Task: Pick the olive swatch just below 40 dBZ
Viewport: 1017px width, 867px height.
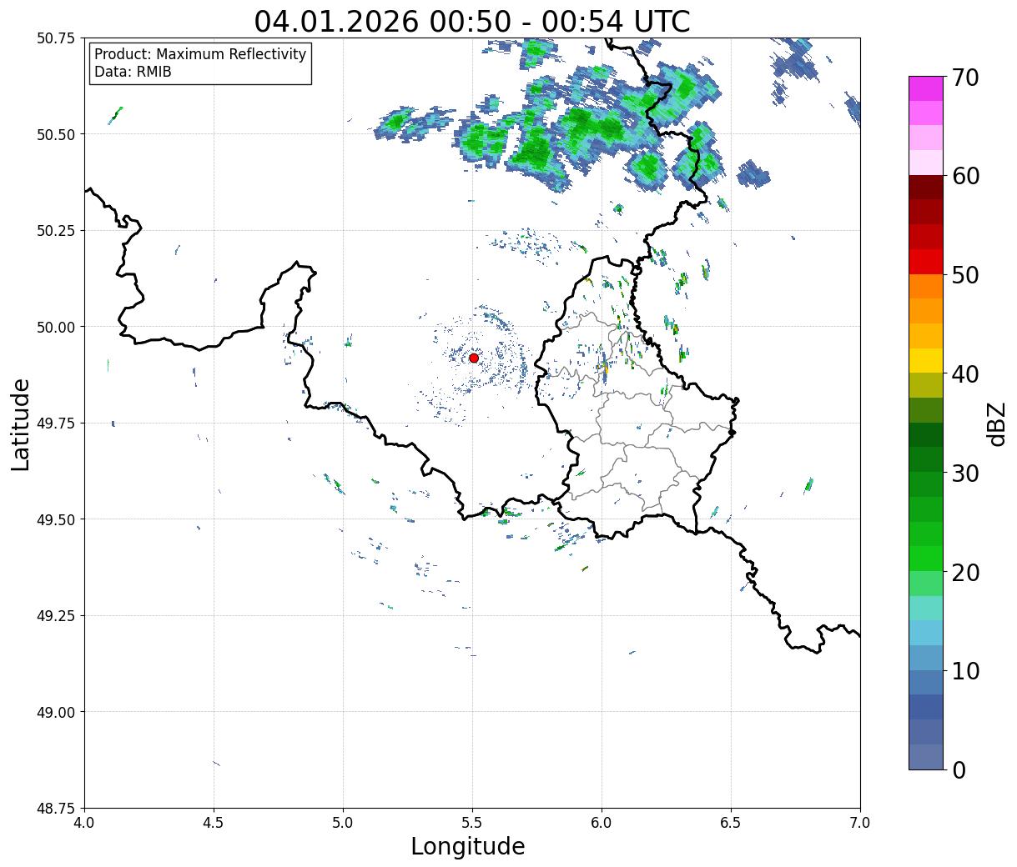Action: click(926, 385)
